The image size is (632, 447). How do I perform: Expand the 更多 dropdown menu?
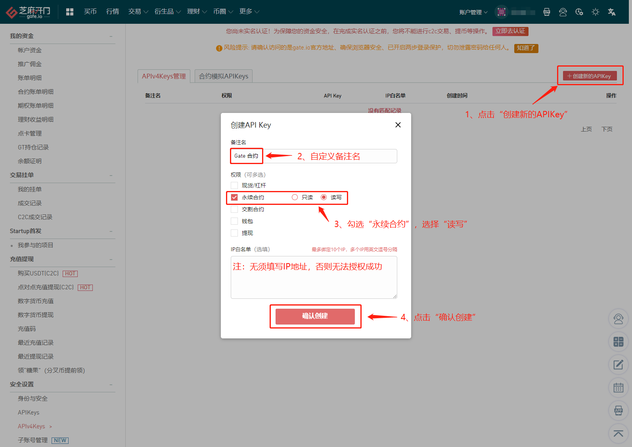(249, 11)
